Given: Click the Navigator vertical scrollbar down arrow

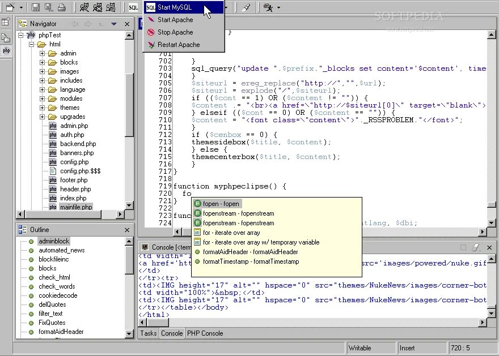Looking at the screenshot, I should pyautogui.click(x=129, y=205).
